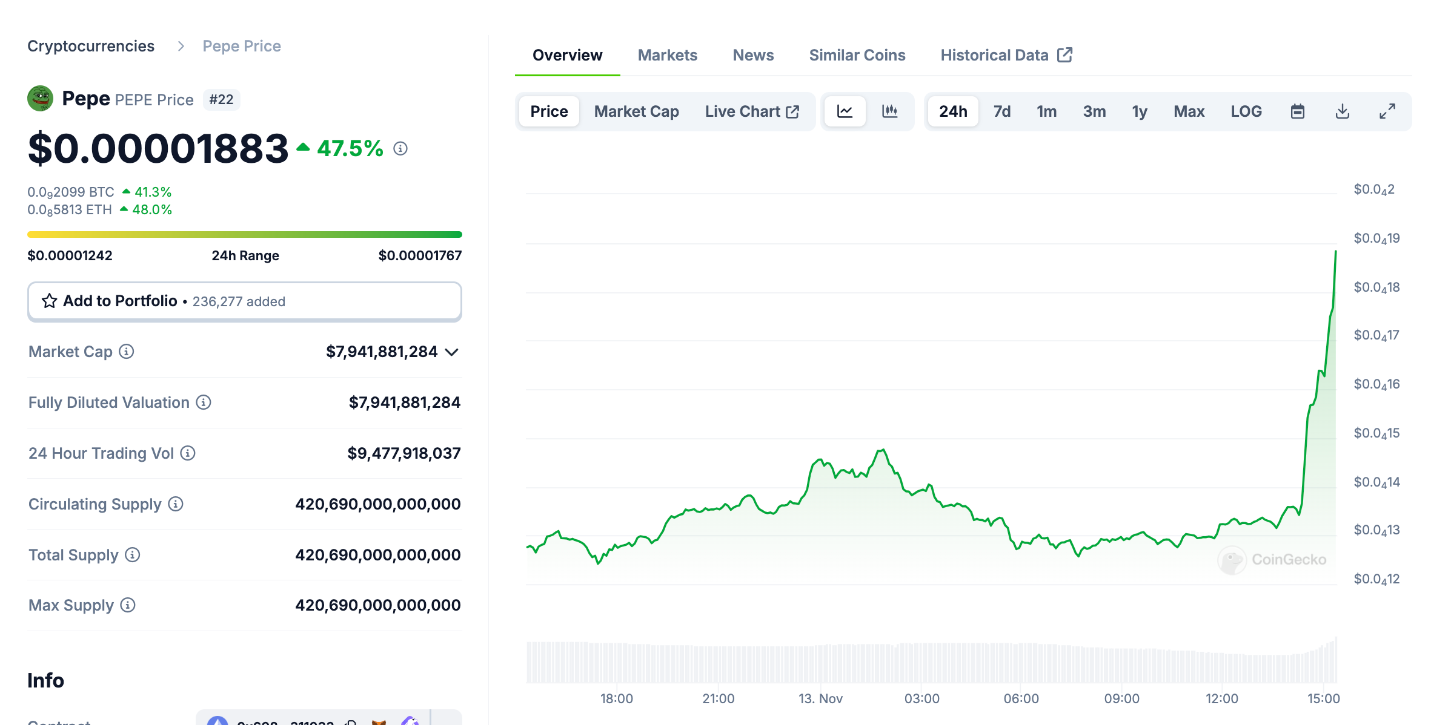Select the 1m time range
The width and height of the screenshot is (1431, 725).
(x=1046, y=111)
